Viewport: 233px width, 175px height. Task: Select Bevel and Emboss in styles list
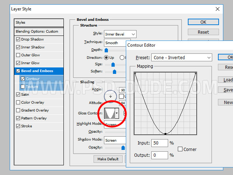(x=37, y=71)
